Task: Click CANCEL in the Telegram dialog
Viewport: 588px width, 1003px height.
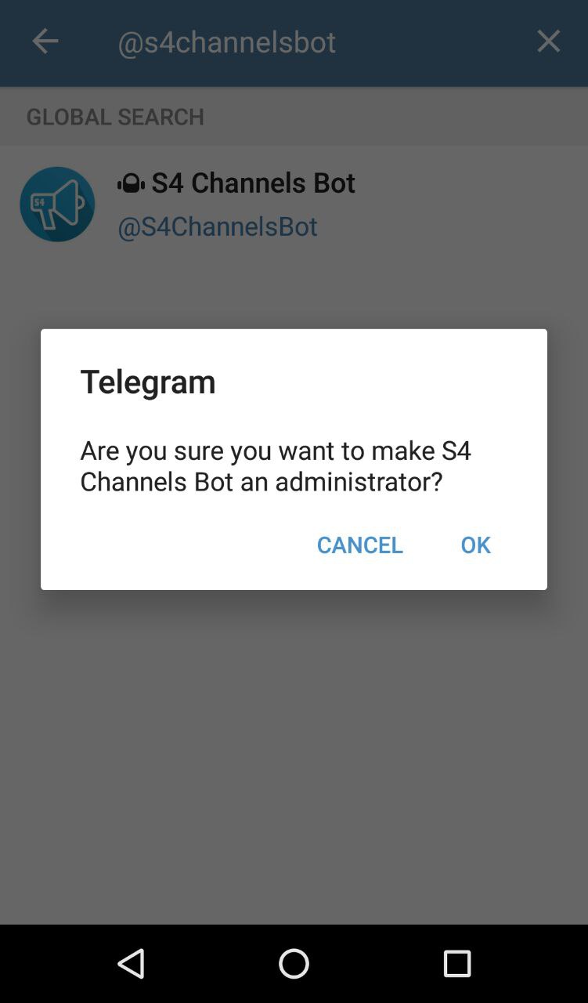Action: tap(359, 545)
